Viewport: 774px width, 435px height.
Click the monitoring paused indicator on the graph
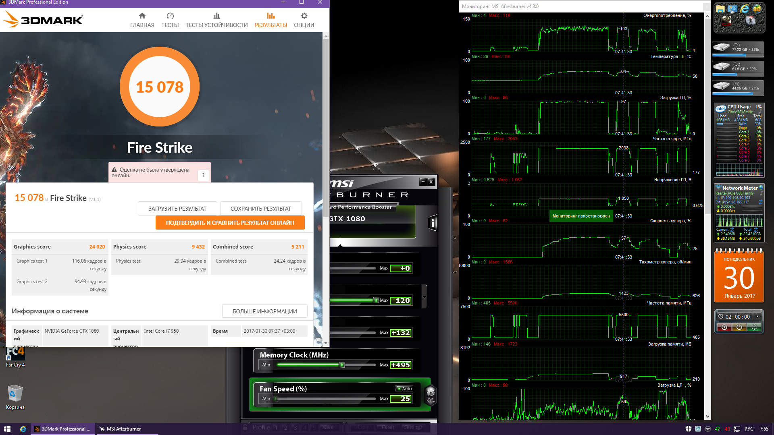(x=581, y=216)
